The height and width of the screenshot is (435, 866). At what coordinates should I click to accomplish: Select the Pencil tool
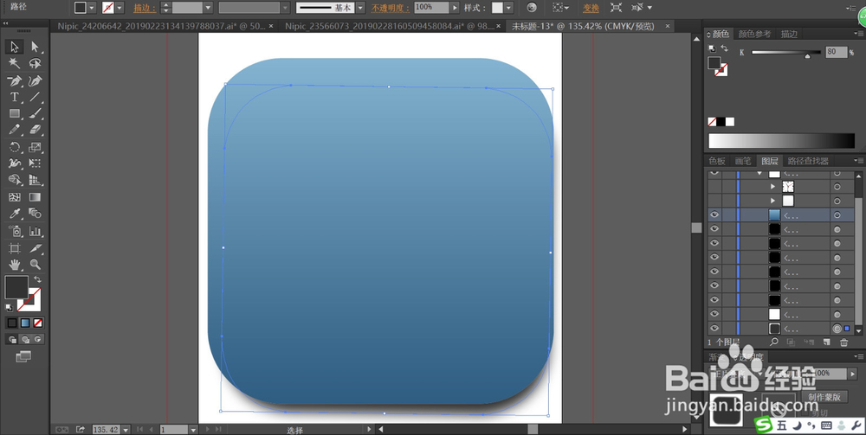click(x=15, y=130)
